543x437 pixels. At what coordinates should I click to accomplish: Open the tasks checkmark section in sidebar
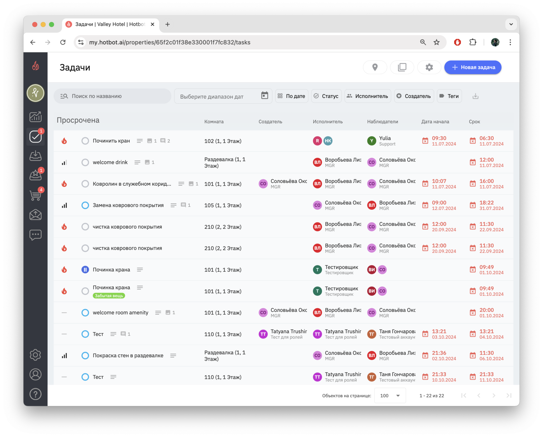(36, 136)
